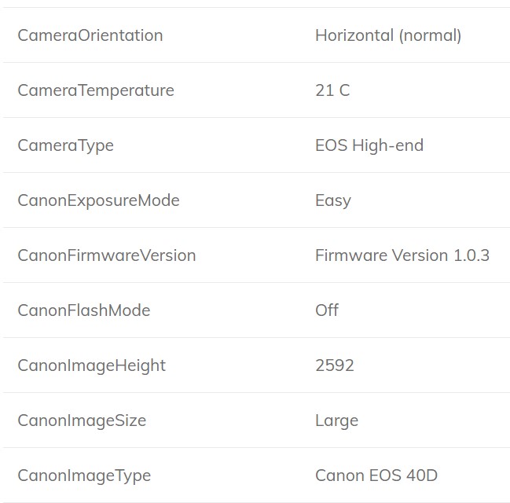Viewport: 510px width, 503px height.
Task: Click the Off flash mode value
Action: point(327,310)
